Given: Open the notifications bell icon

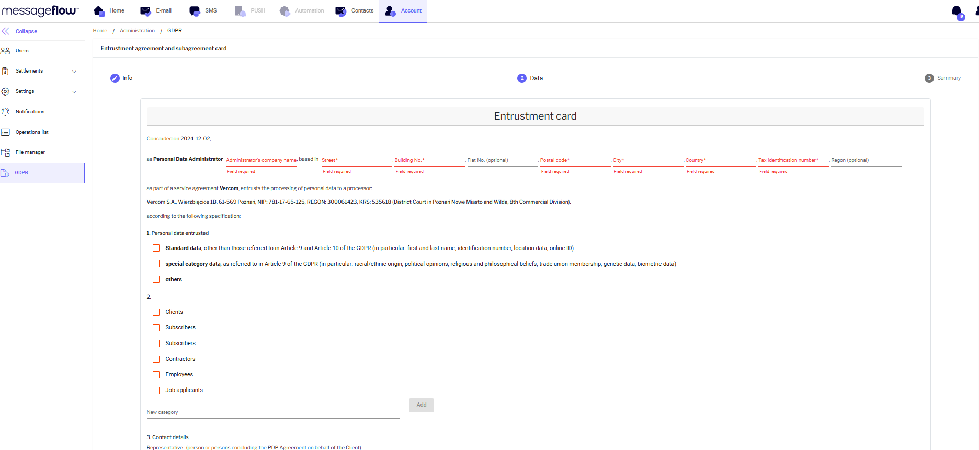Looking at the screenshot, I should tap(957, 11).
